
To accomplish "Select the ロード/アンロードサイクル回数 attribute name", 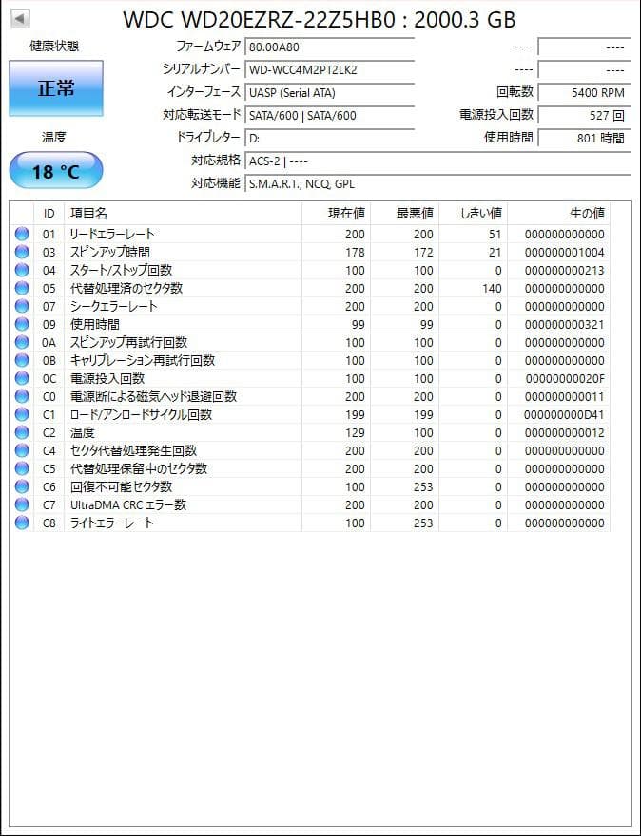I will point(141,414).
